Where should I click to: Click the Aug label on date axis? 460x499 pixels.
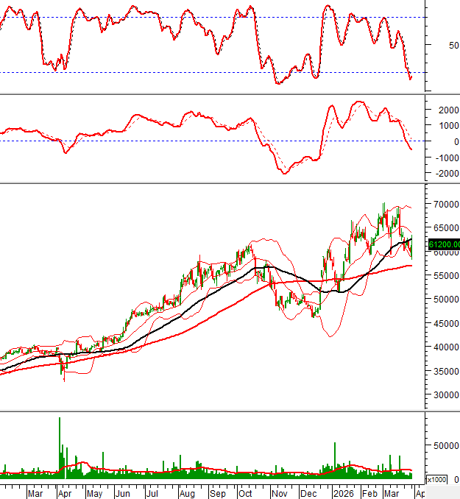187,494
